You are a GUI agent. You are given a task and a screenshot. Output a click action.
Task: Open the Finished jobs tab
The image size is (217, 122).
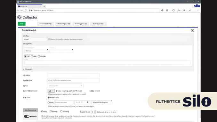click(45, 24)
